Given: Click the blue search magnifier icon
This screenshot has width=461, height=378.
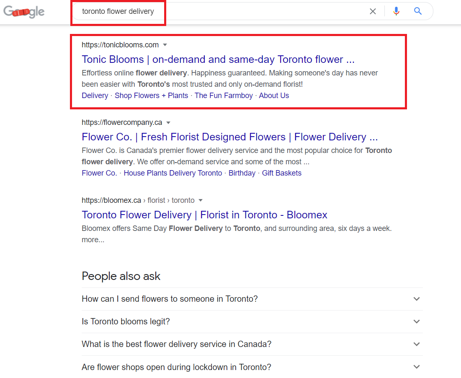Looking at the screenshot, I should click(x=418, y=11).
